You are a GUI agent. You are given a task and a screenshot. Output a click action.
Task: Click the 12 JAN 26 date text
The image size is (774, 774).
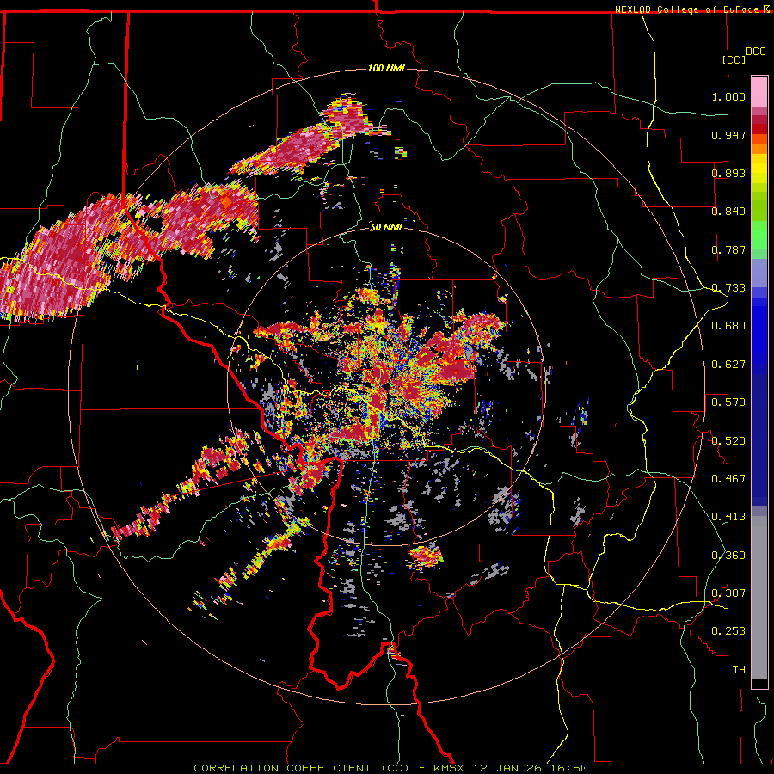tap(507, 768)
